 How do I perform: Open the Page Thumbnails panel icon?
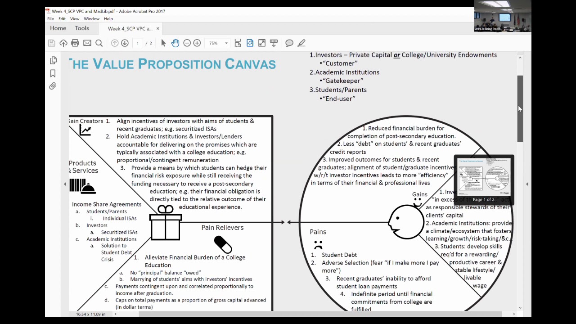coord(53,60)
